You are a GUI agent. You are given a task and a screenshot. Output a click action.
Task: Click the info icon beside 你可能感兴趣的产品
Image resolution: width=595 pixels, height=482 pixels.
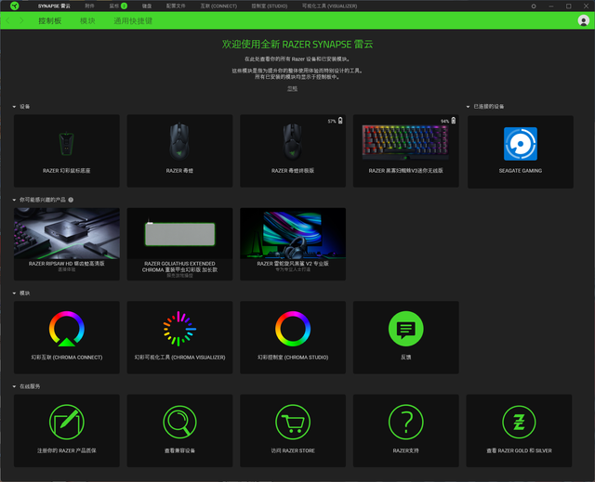(71, 200)
